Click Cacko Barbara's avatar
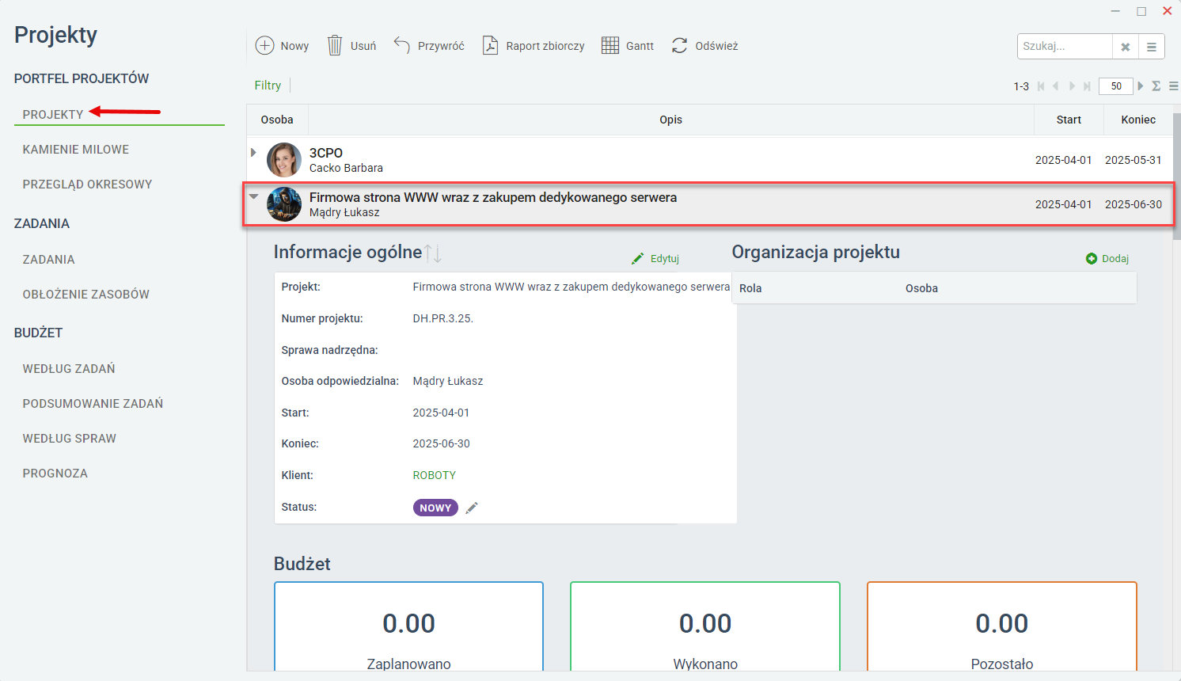 [x=284, y=160]
